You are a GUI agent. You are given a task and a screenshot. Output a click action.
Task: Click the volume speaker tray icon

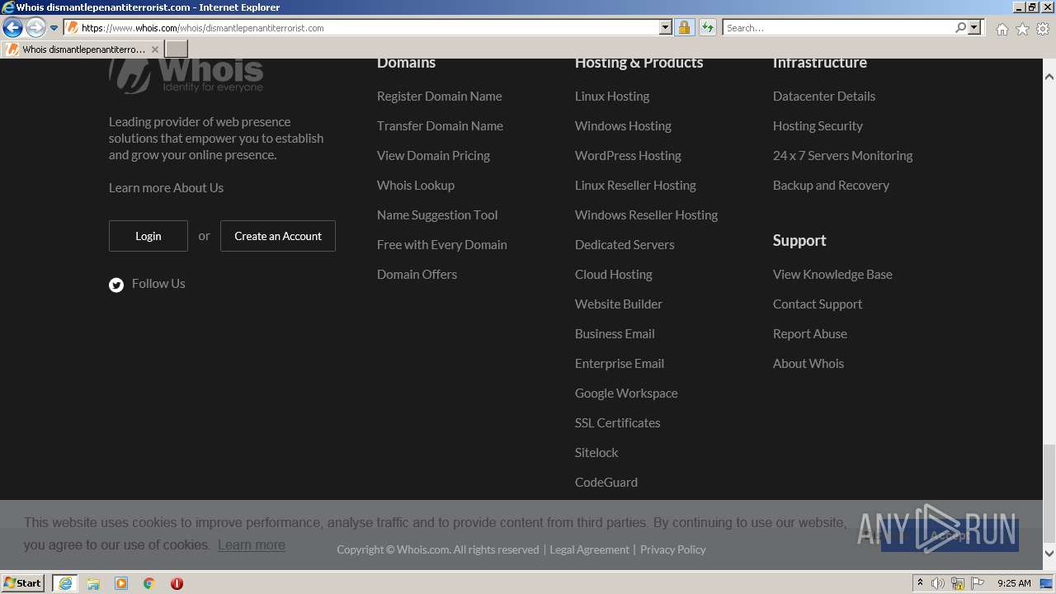point(938,583)
